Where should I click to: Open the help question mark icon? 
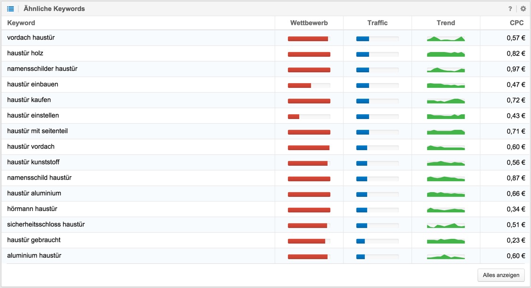point(510,9)
